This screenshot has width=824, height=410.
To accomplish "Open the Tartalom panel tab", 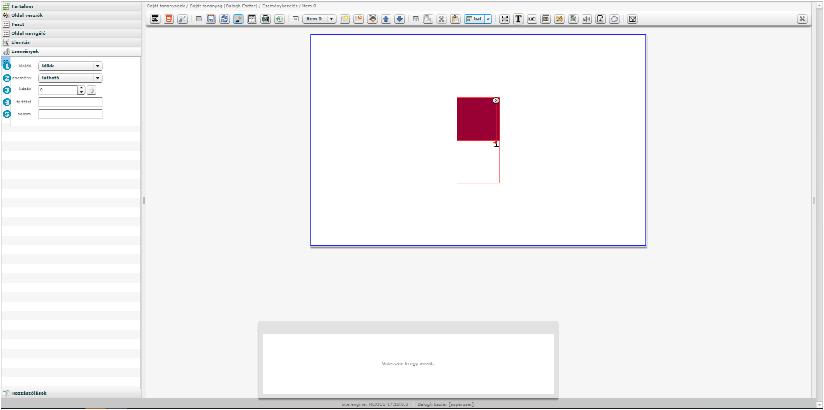I will click(22, 6).
